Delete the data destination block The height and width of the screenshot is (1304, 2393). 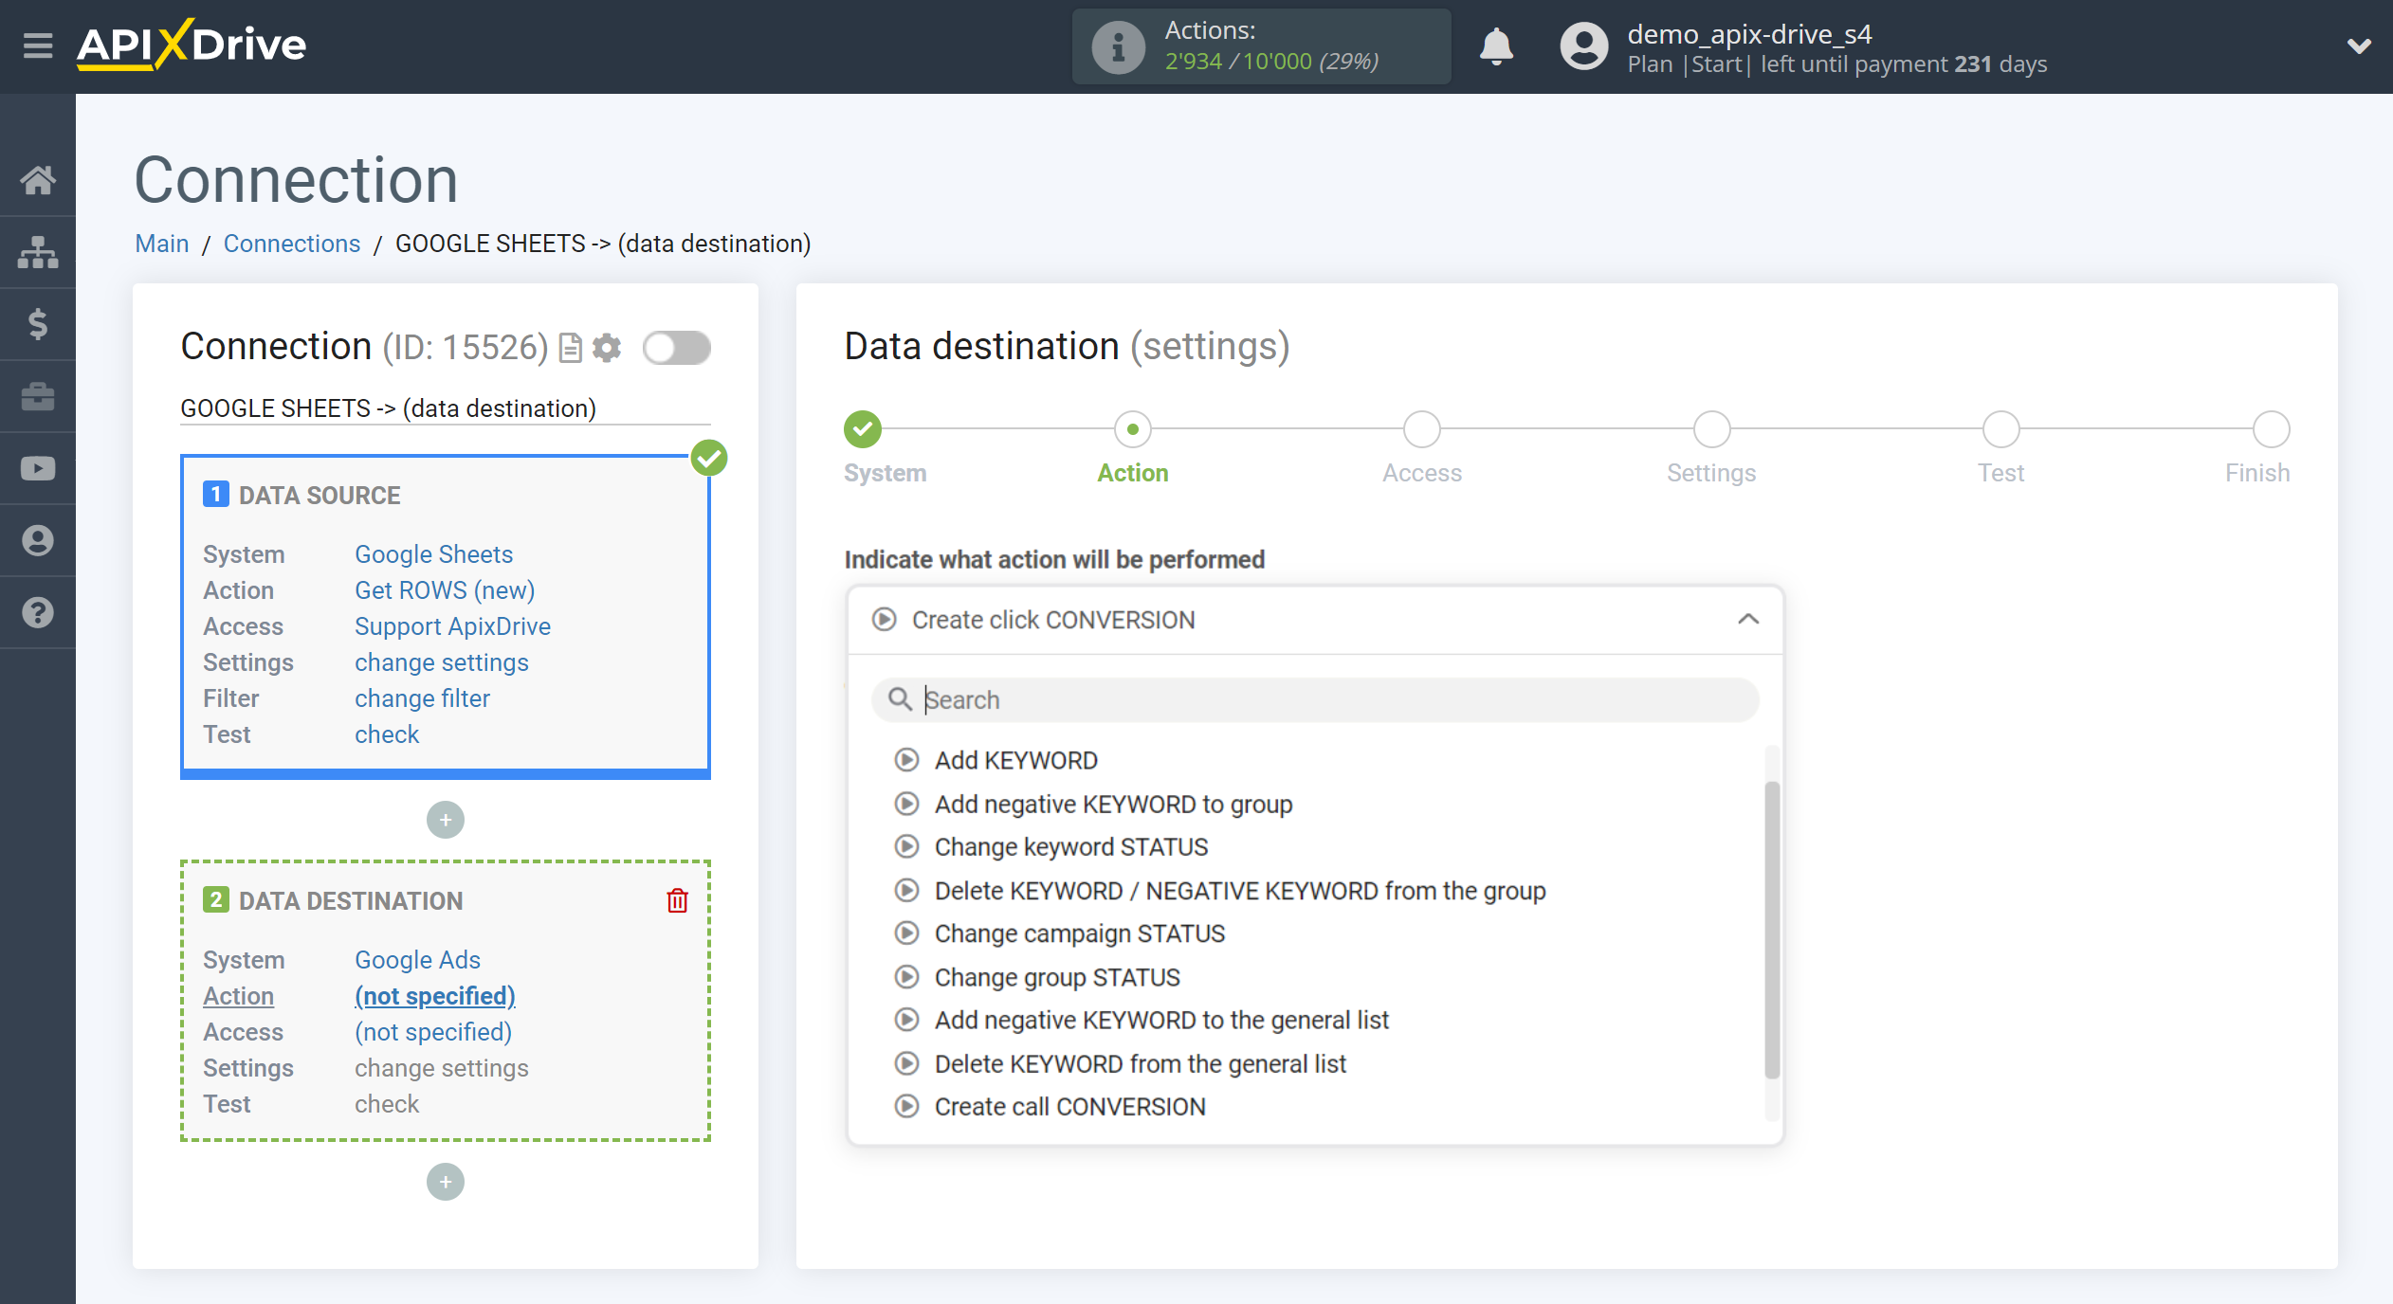[x=677, y=900]
